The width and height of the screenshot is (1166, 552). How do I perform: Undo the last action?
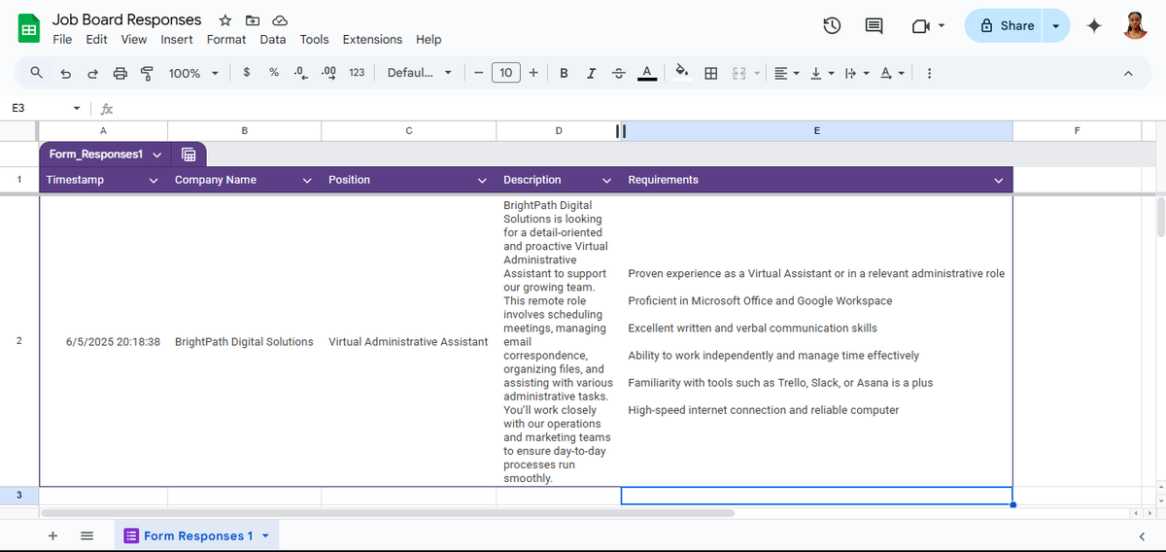[66, 73]
